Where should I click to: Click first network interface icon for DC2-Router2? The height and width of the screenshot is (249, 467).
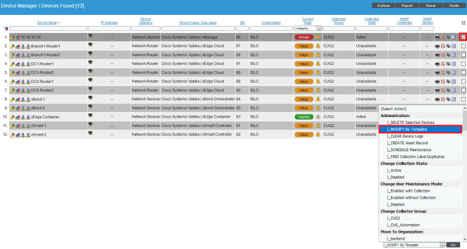(22, 90)
